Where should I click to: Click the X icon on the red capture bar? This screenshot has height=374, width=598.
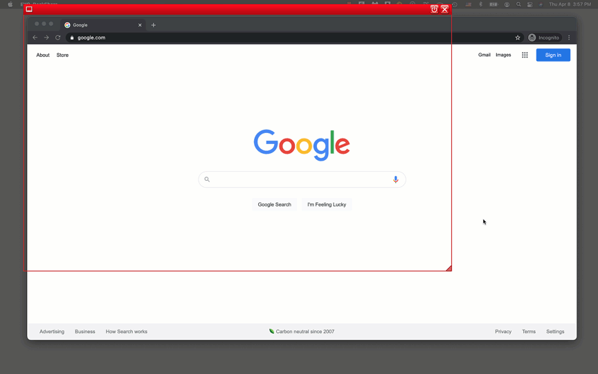coord(444,9)
